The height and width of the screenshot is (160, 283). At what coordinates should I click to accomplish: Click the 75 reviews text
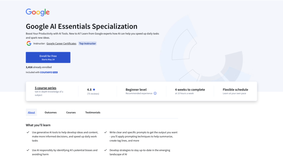(93, 94)
